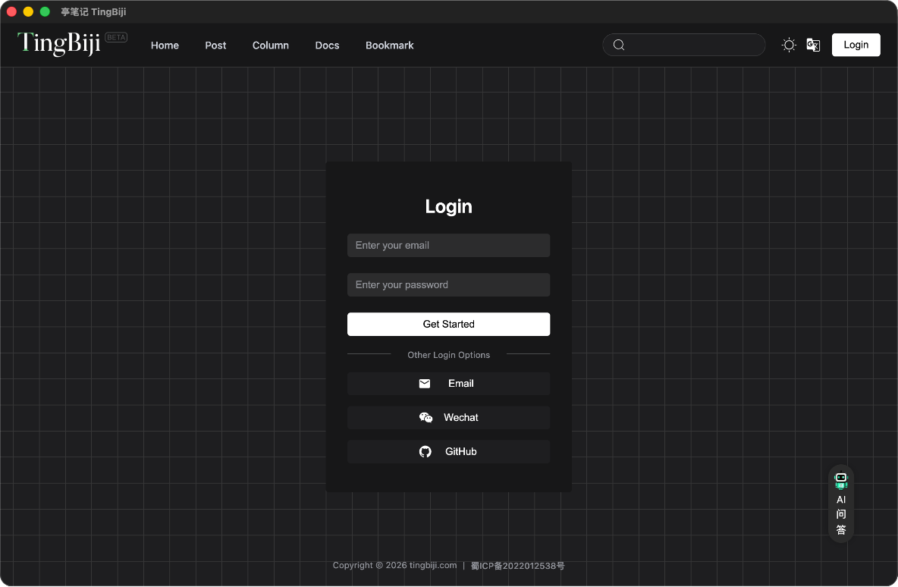The image size is (898, 587).
Task: Click the envelope icon for Email login
Action: 425,384
